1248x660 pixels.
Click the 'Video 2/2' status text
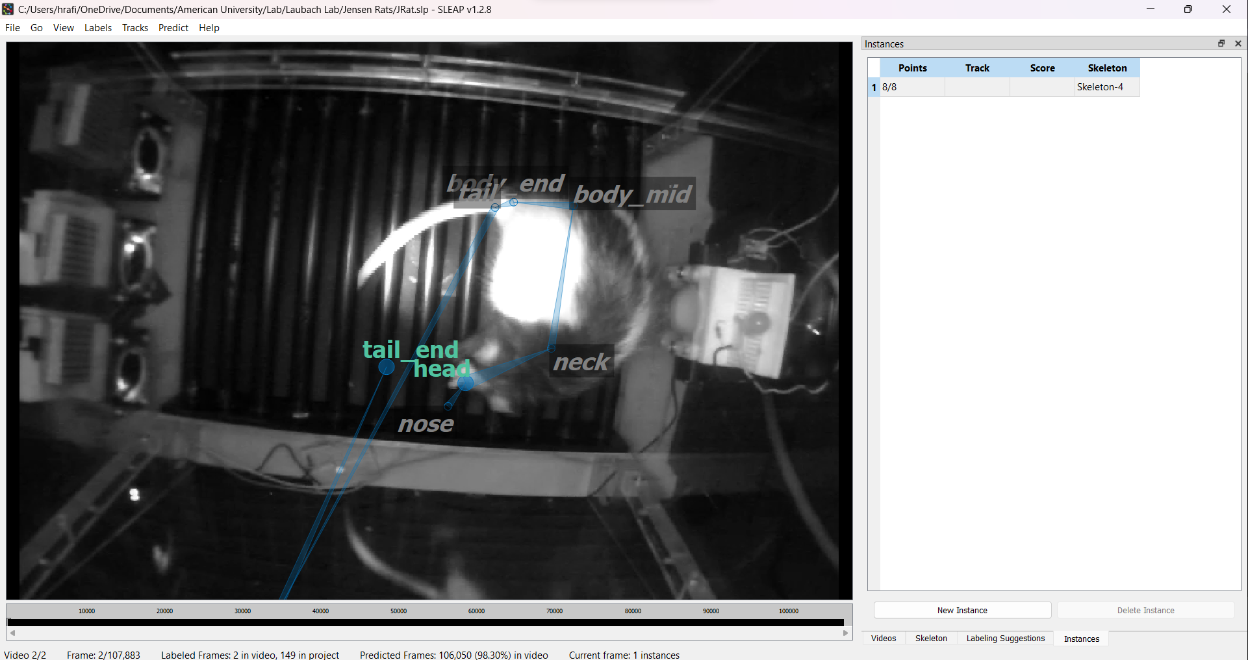pyautogui.click(x=25, y=654)
